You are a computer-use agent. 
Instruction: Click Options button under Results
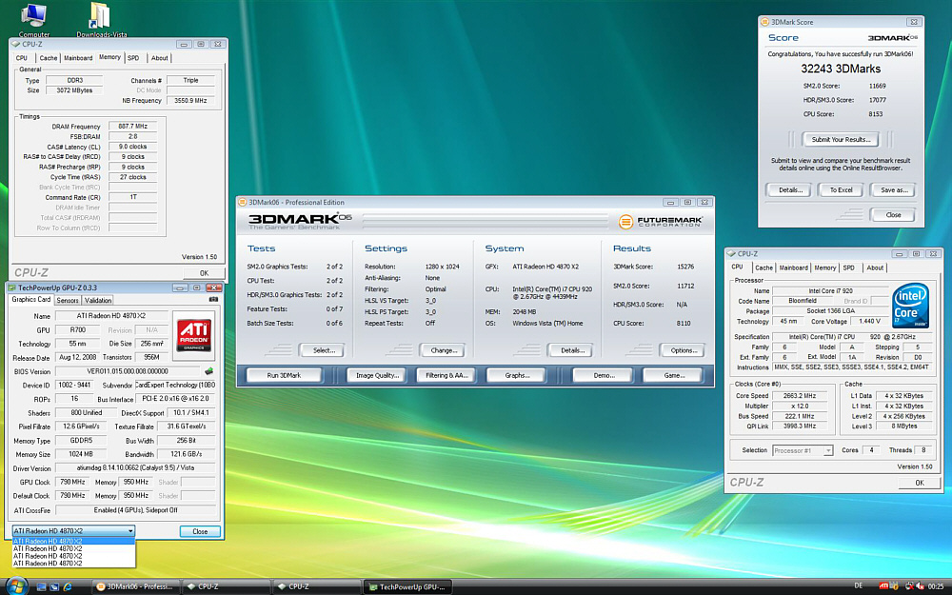coord(684,350)
